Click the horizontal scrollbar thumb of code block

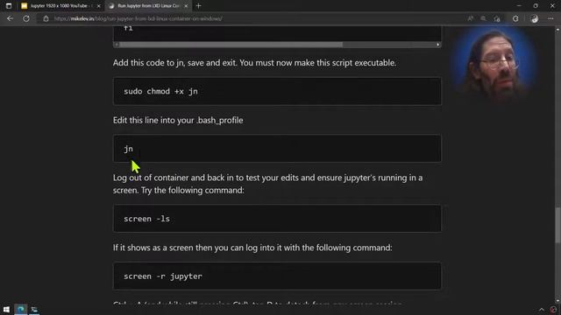coord(231,45)
